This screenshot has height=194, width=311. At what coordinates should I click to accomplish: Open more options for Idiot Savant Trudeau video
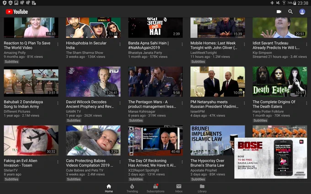[306, 44]
